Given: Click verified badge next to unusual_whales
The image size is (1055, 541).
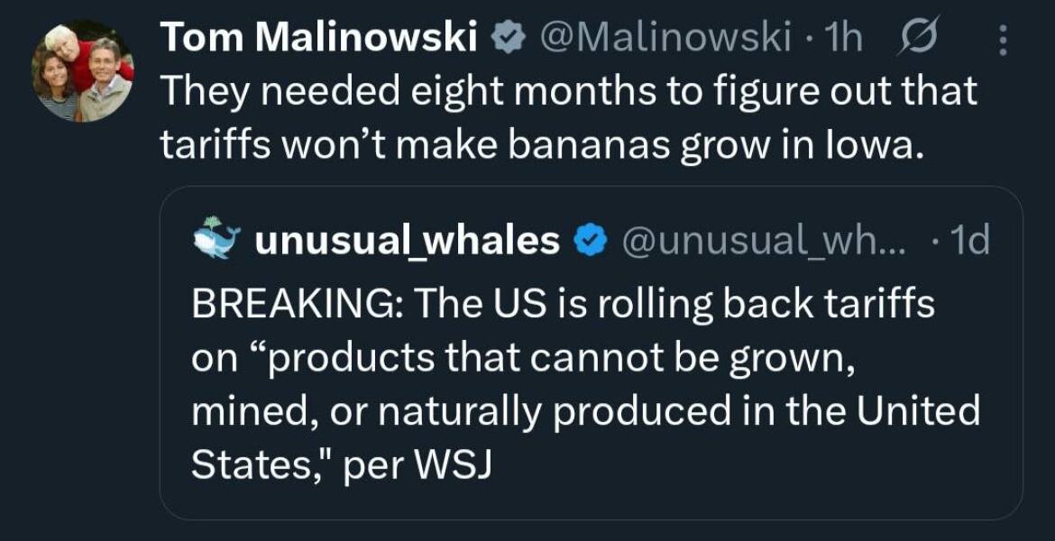Looking at the screenshot, I should tap(590, 241).
